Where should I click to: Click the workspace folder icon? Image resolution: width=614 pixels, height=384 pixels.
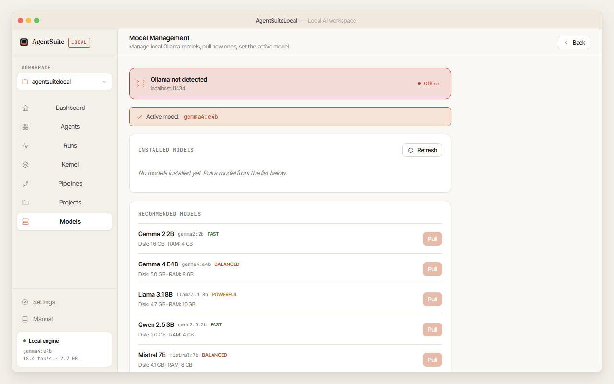click(25, 82)
